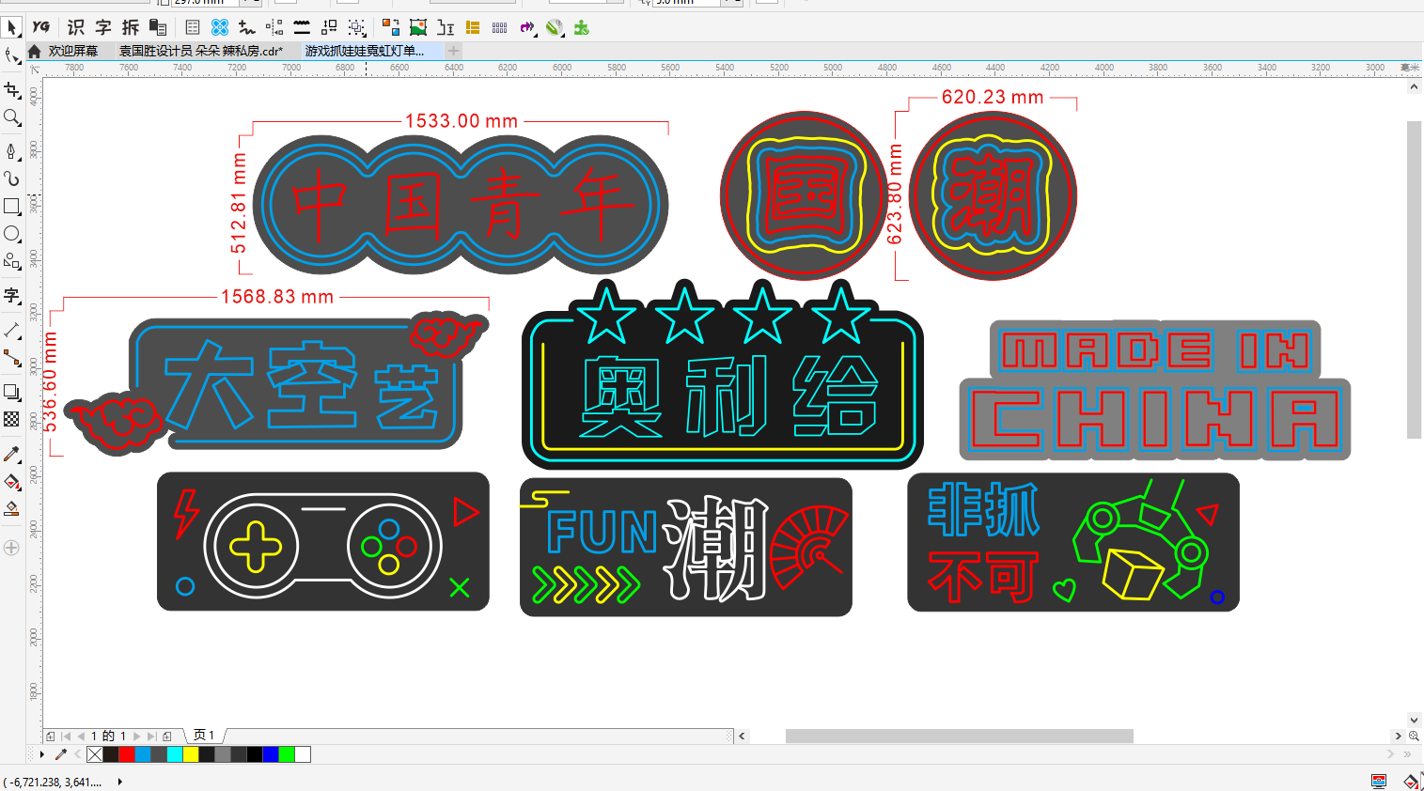This screenshot has height=791, width=1424.
Task: Select the Pen tool
Action: click(x=11, y=150)
